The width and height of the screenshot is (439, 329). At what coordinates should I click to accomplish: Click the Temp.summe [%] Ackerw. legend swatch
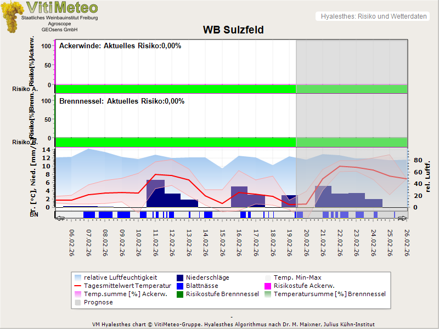click(78, 294)
